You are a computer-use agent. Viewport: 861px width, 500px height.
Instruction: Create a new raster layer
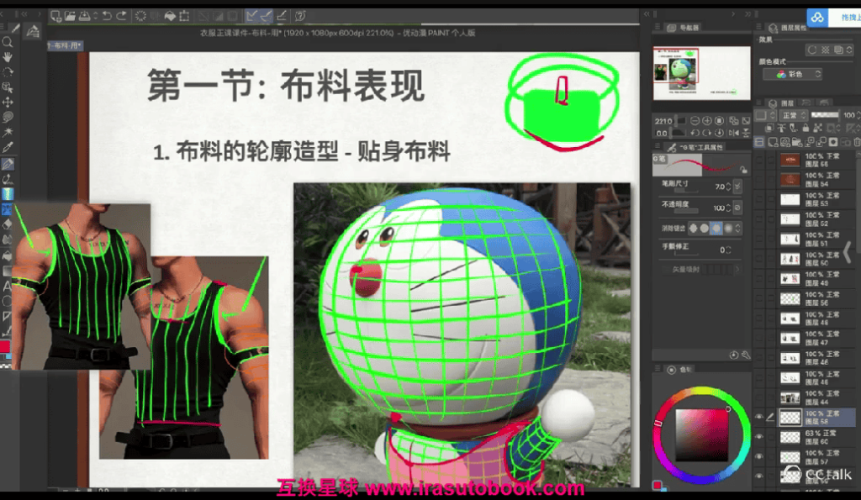[774, 142]
